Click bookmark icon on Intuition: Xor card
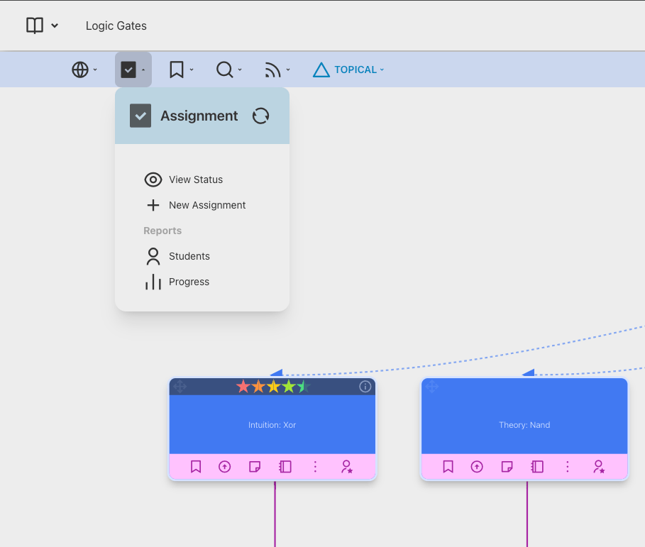Viewport: 645px width, 547px height. click(196, 467)
